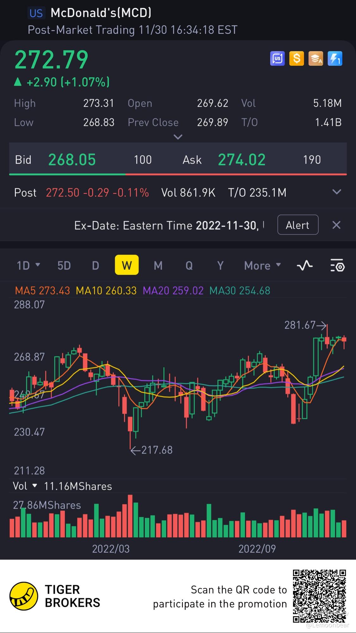356x633 pixels.
Task: Tap the current price 272.79
Action: pos(51,60)
